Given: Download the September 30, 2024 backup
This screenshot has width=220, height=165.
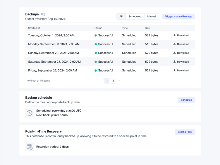Looking at the screenshot, I should click(181, 44).
